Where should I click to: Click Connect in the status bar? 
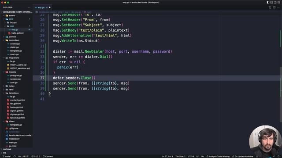click(x=48, y=156)
